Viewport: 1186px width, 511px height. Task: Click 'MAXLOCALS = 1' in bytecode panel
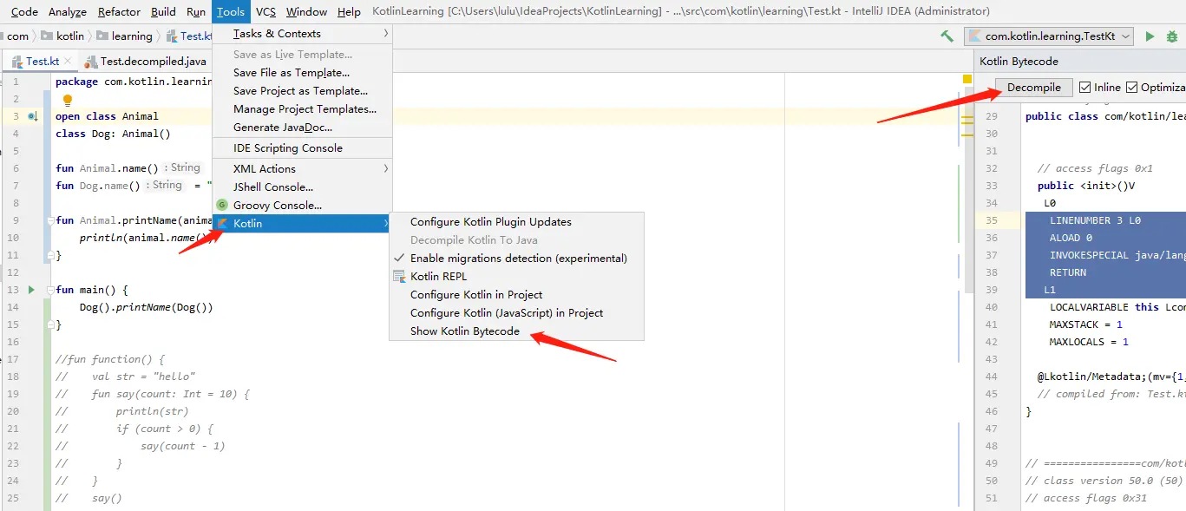(x=1089, y=342)
